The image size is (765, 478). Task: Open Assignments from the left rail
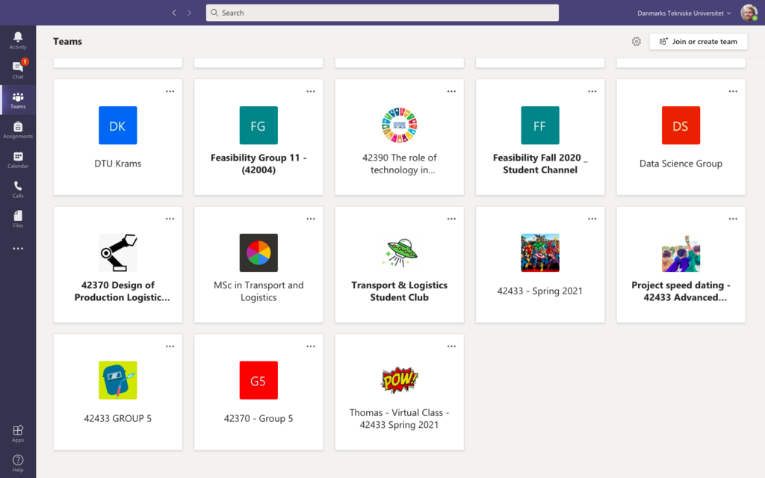tap(18, 130)
